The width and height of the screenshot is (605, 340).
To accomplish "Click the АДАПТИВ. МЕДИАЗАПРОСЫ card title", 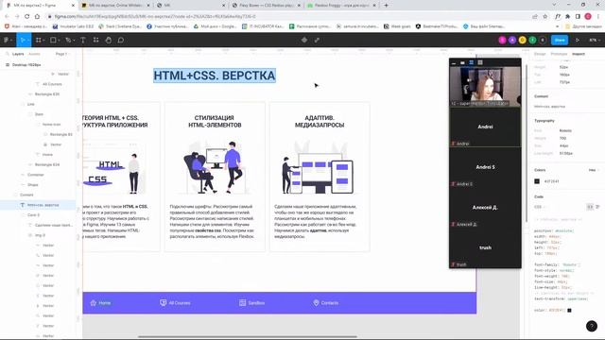I will [x=320, y=122].
